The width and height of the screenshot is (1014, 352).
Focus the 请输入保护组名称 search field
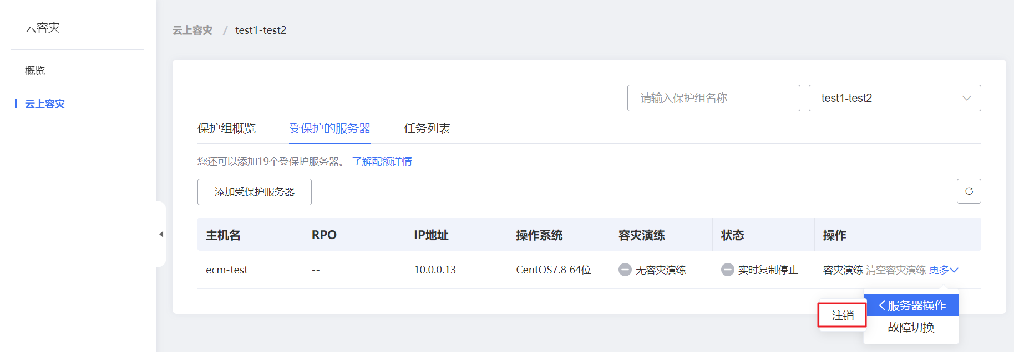pyautogui.click(x=713, y=98)
